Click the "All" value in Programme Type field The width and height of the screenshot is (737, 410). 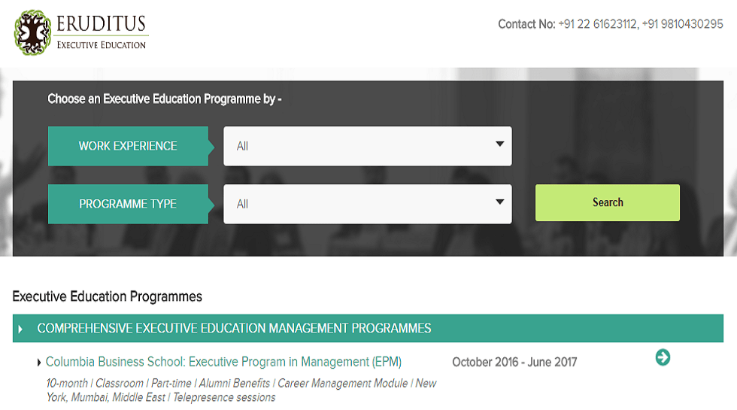click(242, 204)
